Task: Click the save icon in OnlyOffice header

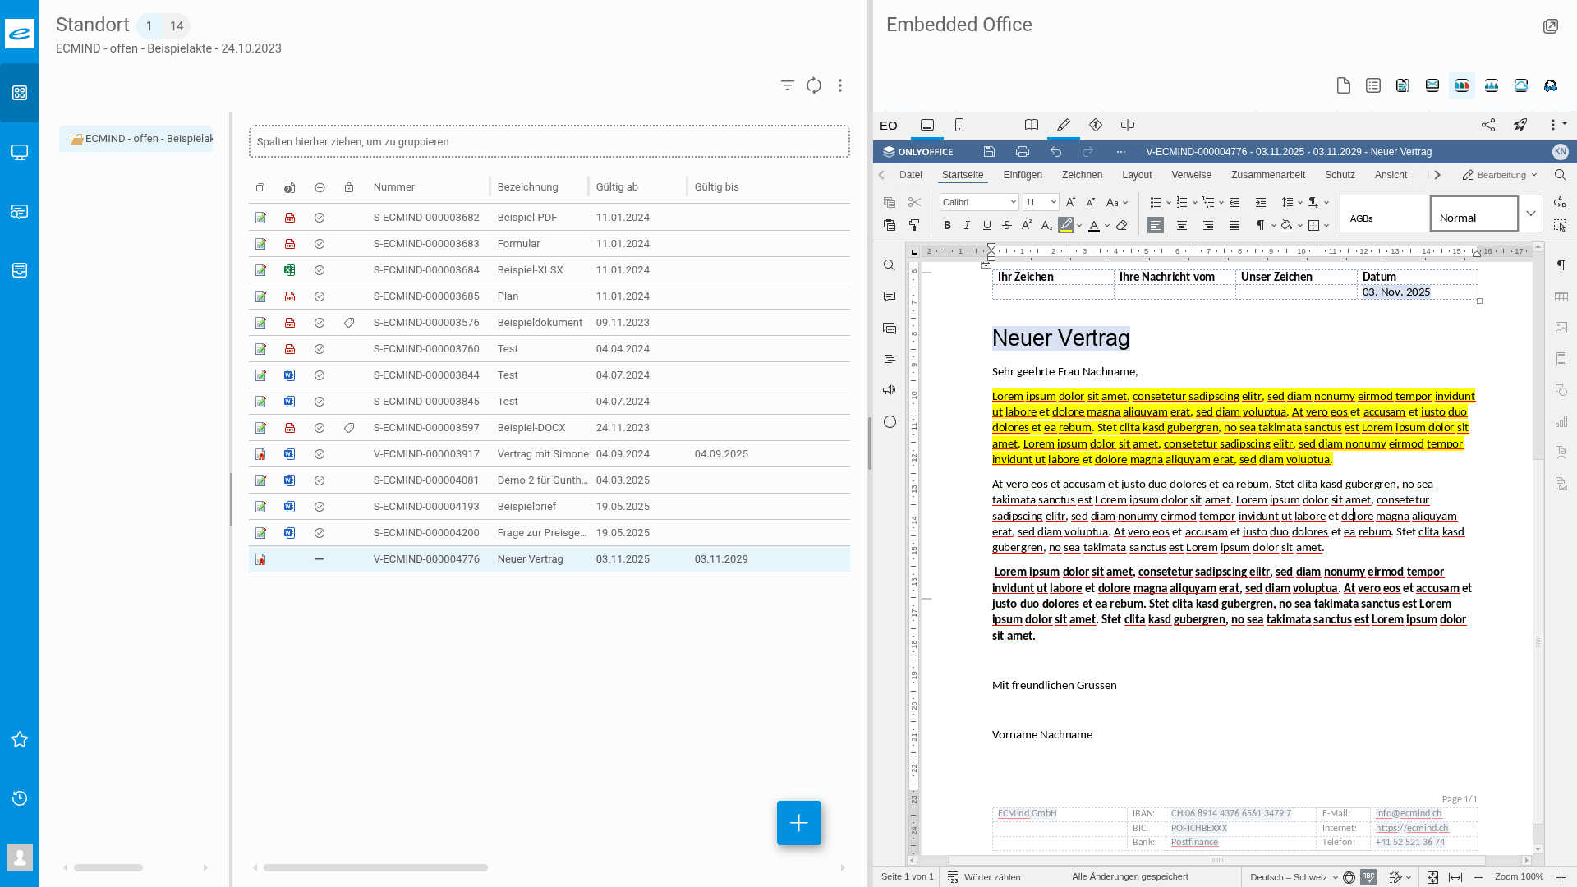Action: (x=989, y=152)
